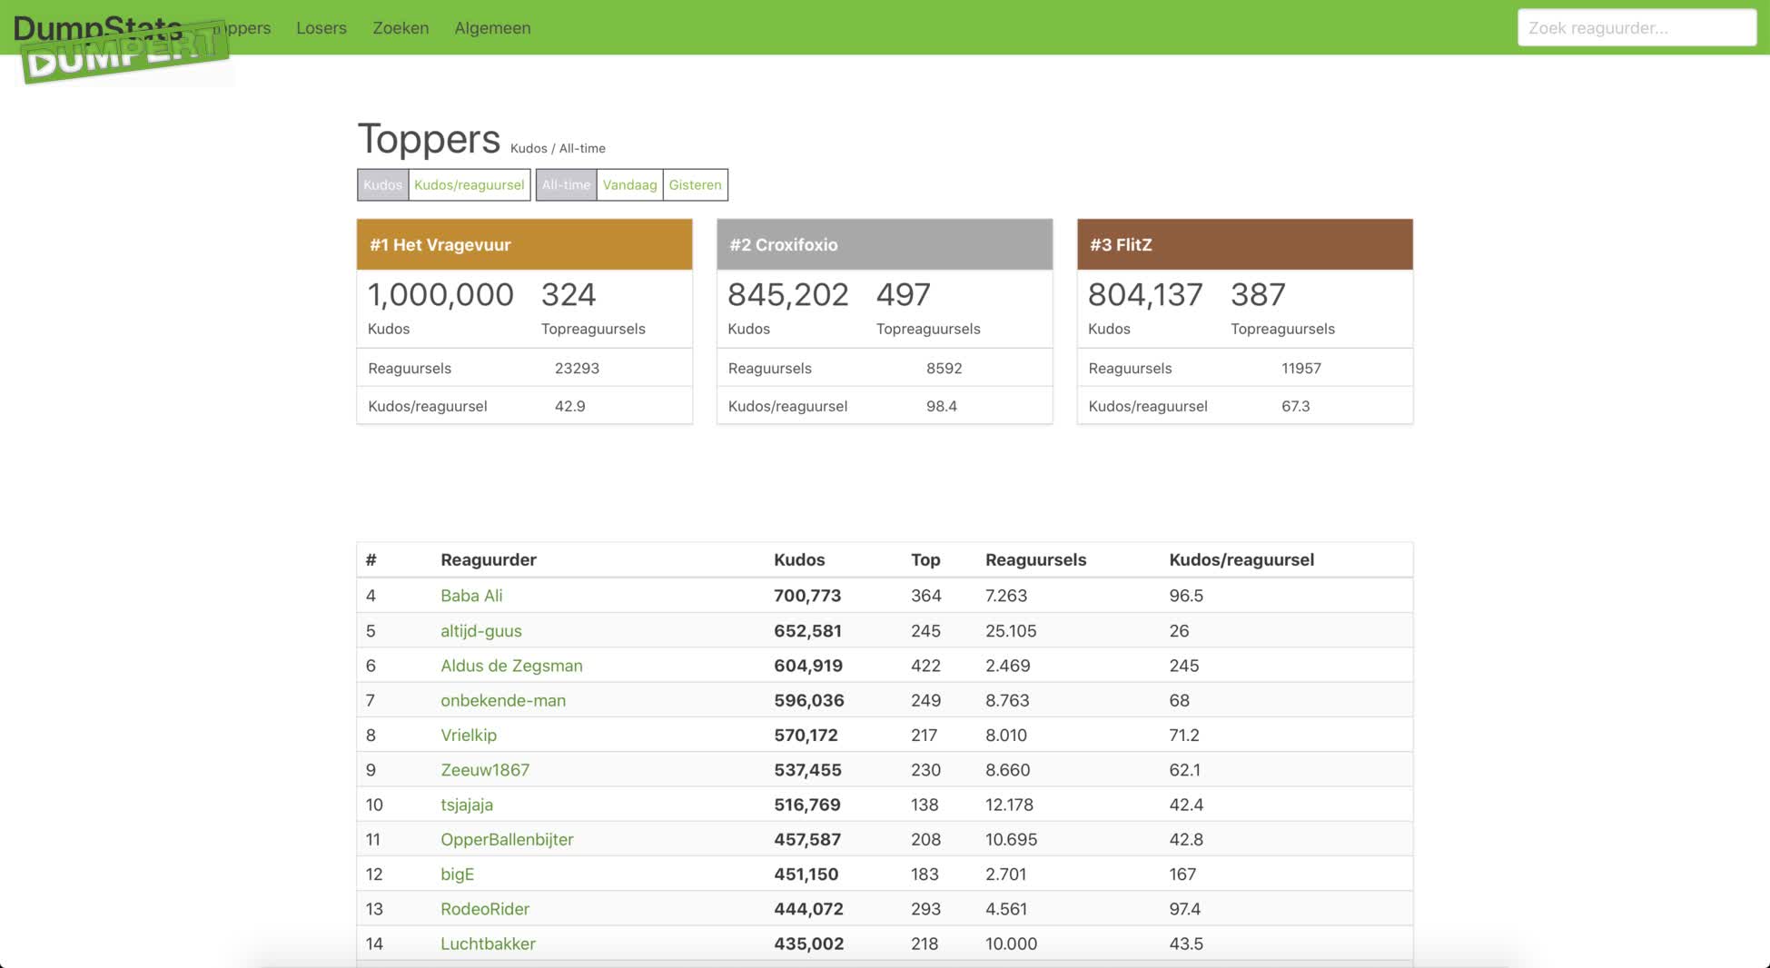Open the Zoeken page
Screen dimensions: 1770x968
(x=400, y=28)
